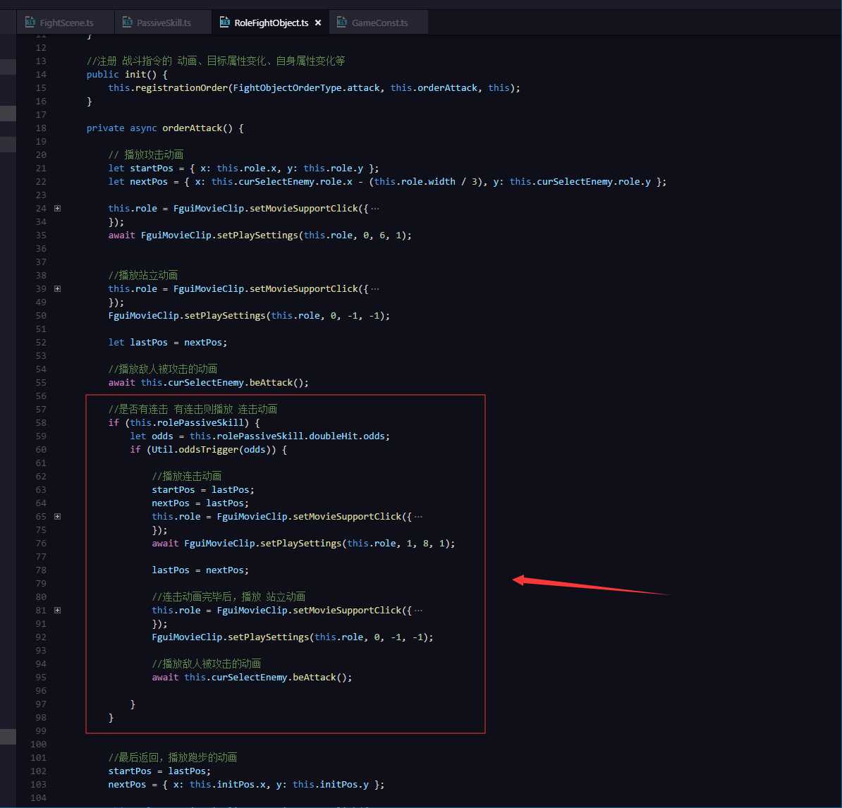Click the folded ellipsis on line 39
This screenshot has width=842, height=808.
click(375, 289)
